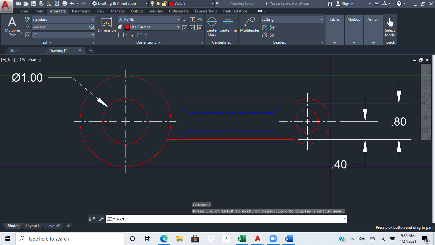The height and width of the screenshot is (245, 435).
Task: Toggle the annotation visibility lightbulb icon
Action: point(152,4)
